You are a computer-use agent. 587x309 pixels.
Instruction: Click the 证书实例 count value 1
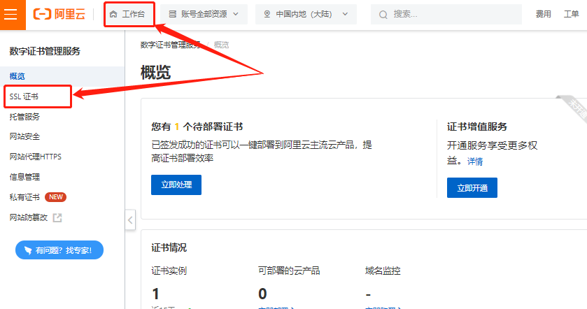coord(156,294)
